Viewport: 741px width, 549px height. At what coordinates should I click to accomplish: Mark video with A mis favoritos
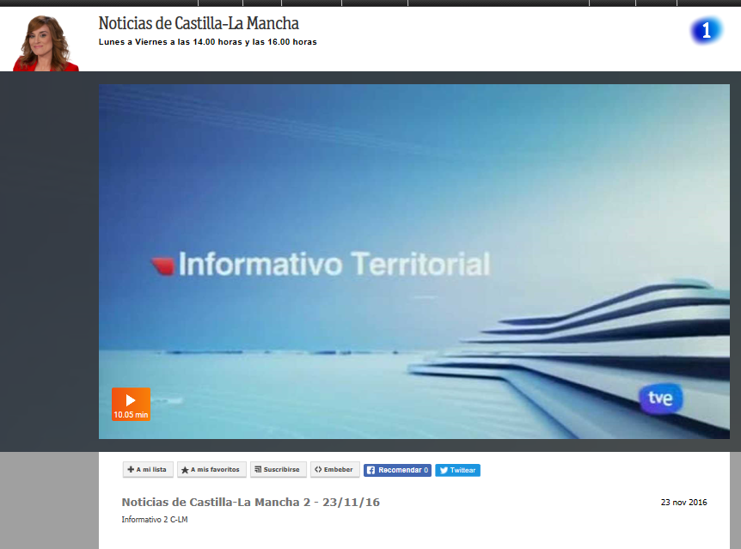coord(211,470)
